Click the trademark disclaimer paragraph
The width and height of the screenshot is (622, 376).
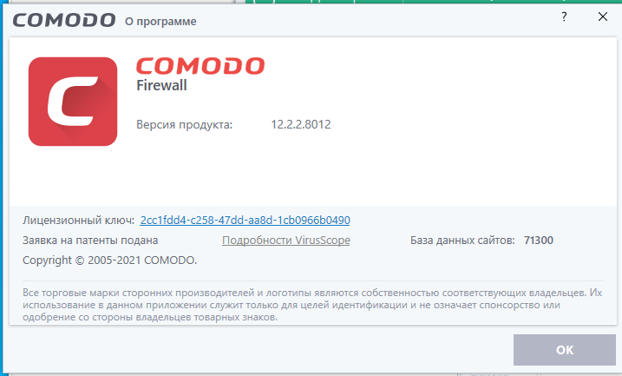[312, 305]
